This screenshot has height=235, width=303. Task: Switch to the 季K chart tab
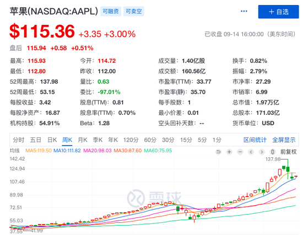click(98, 140)
